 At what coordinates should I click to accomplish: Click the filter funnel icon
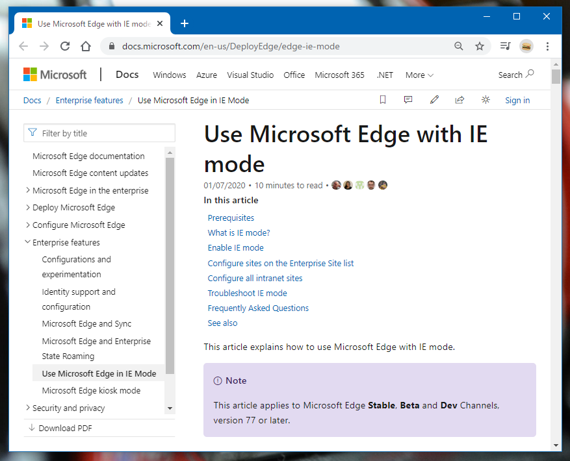[32, 132]
